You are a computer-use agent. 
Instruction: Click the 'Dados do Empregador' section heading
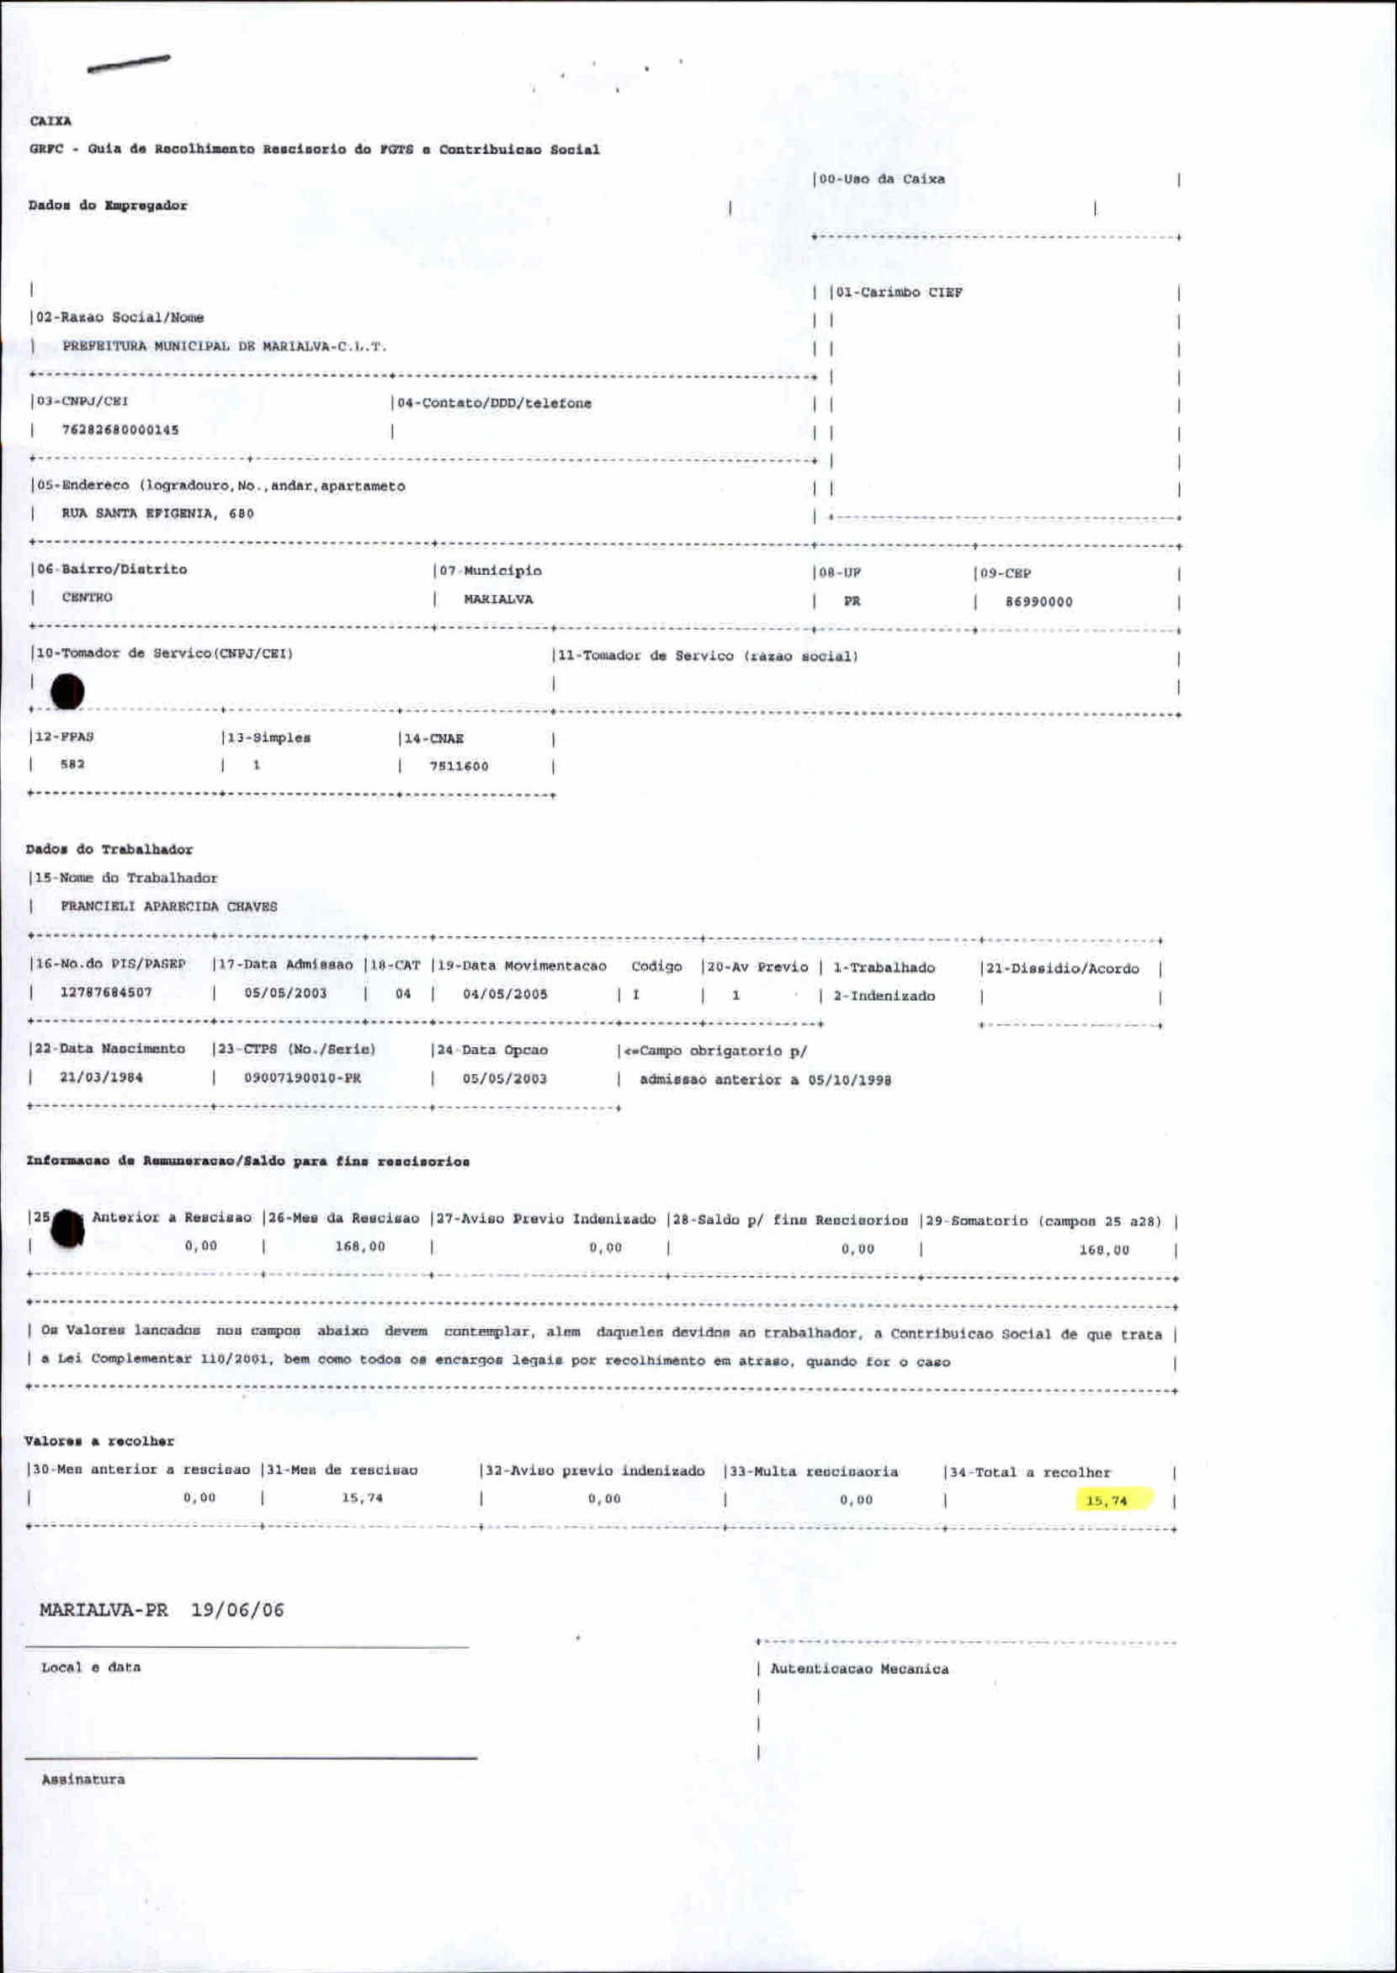point(108,205)
